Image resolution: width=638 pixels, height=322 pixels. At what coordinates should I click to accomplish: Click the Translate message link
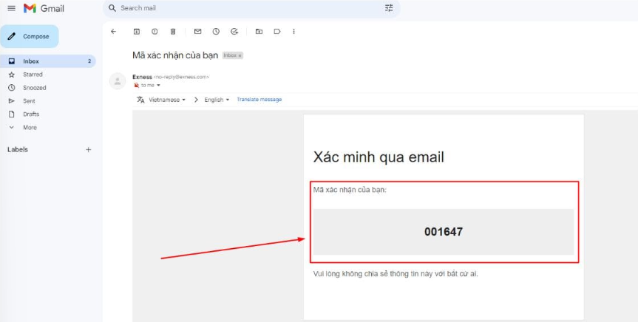tap(259, 100)
